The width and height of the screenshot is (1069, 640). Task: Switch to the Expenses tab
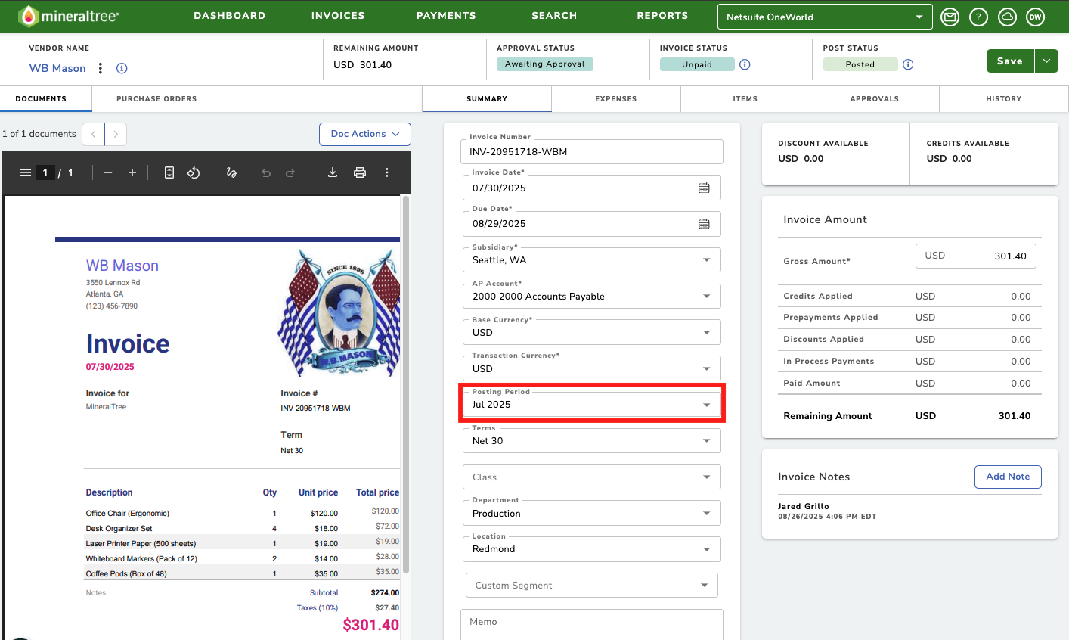(616, 99)
